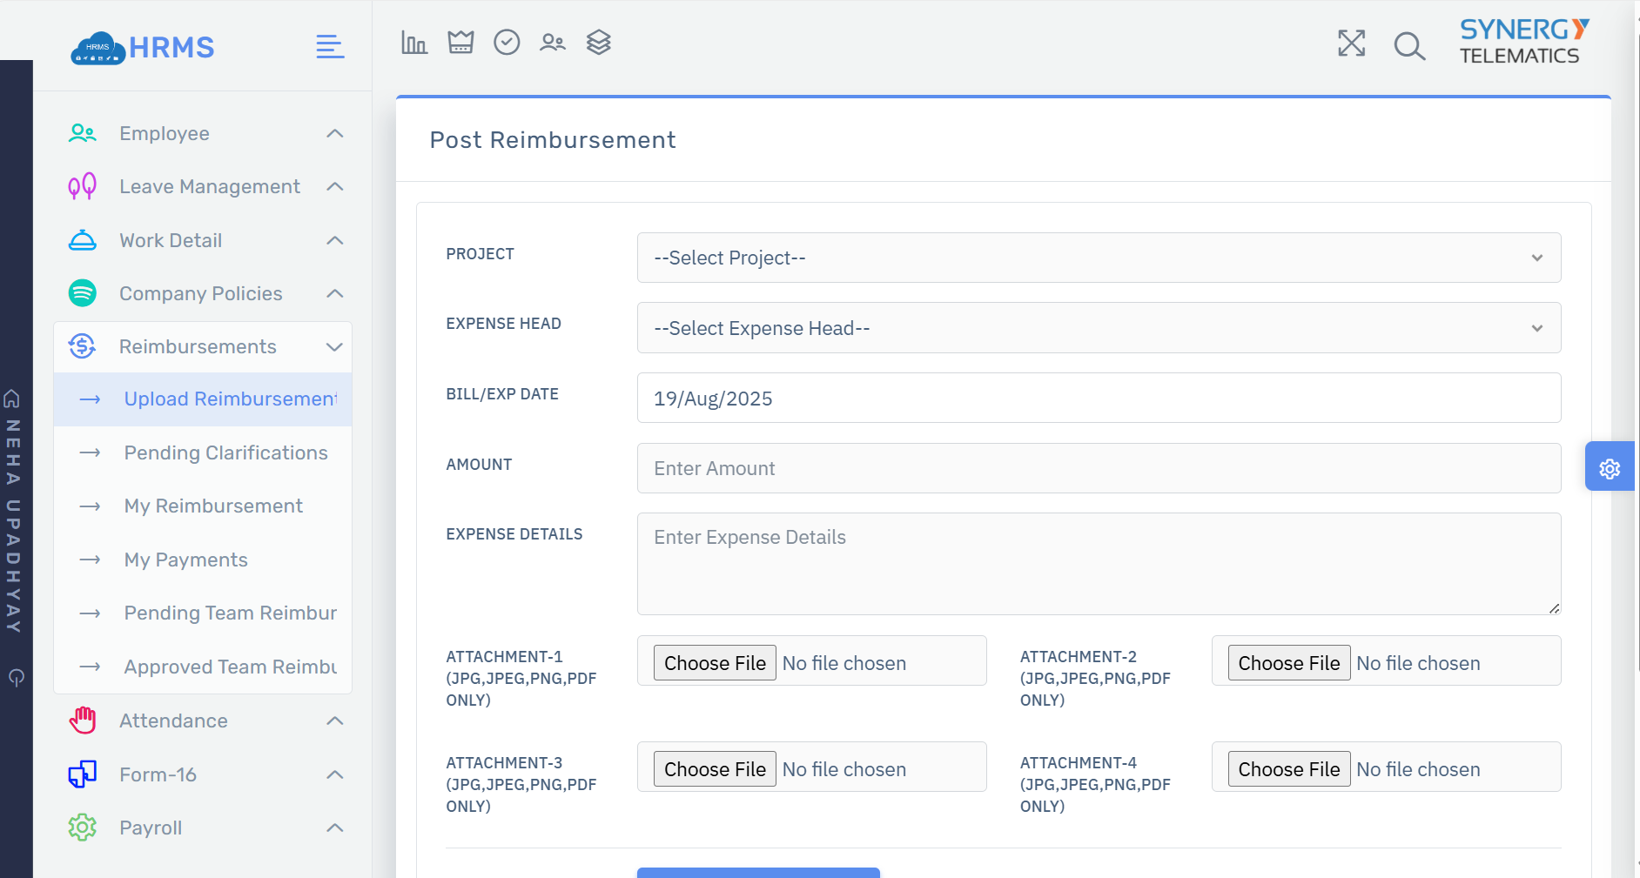1640x878 pixels.
Task: Open search with the magnifier icon
Action: tap(1409, 45)
